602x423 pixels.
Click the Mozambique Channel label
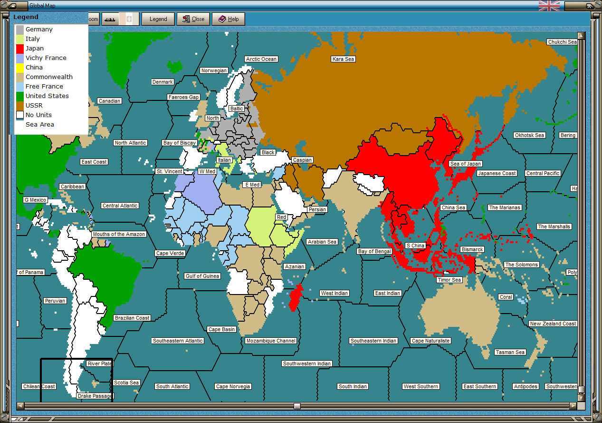coord(271,341)
